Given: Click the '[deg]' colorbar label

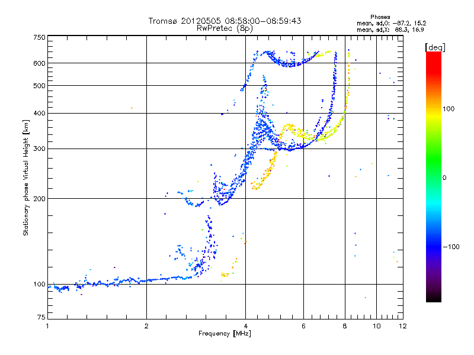Looking at the screenshot, I should point(435,47).
